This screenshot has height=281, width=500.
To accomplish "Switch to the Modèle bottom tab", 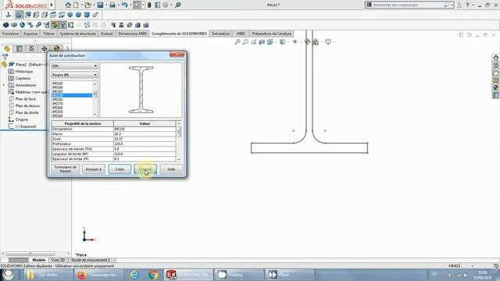I will (39, 260).
